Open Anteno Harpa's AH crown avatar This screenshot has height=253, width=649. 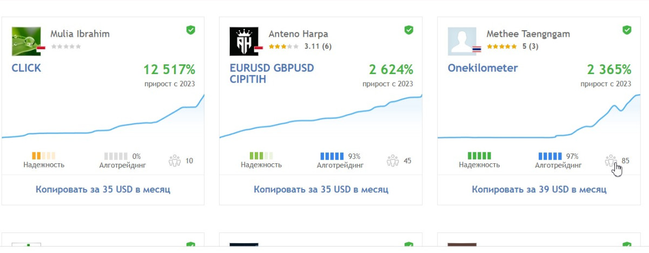point(244,42)
